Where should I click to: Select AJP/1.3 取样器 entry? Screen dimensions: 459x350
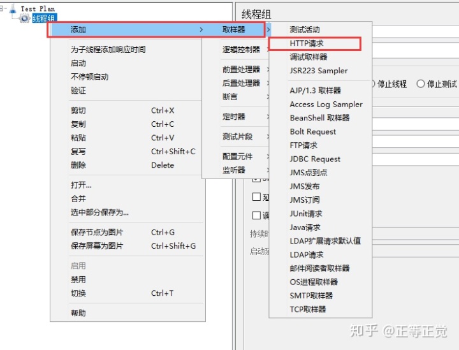320,91
